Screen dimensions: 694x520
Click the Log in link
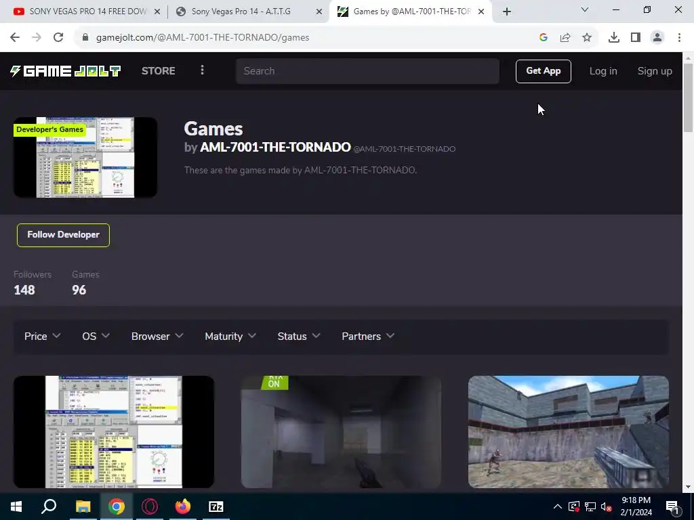pos(603,71)
